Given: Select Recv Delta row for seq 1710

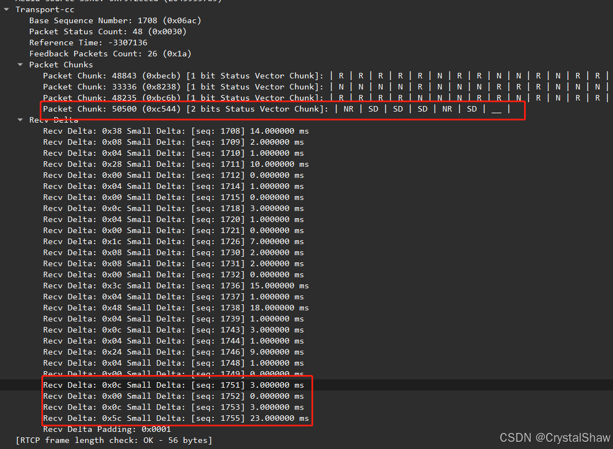Looking at the screenshot, I should tap(173, 153).
